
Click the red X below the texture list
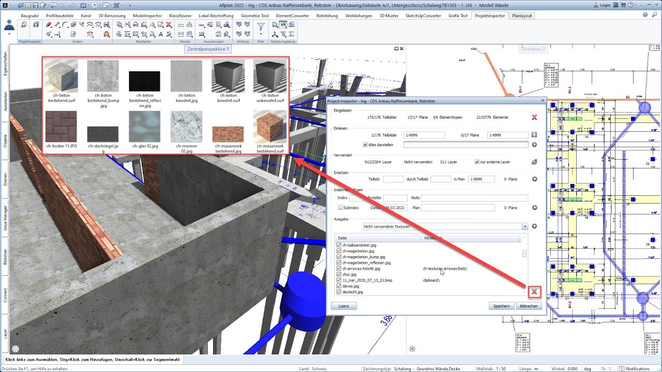tap(534, 292)
